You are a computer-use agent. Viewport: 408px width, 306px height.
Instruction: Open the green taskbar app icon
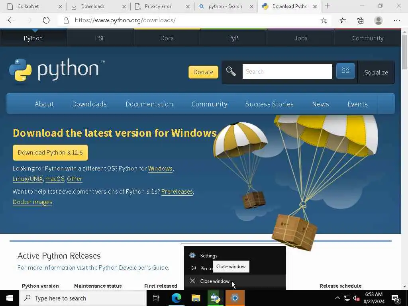pos(216,298)
